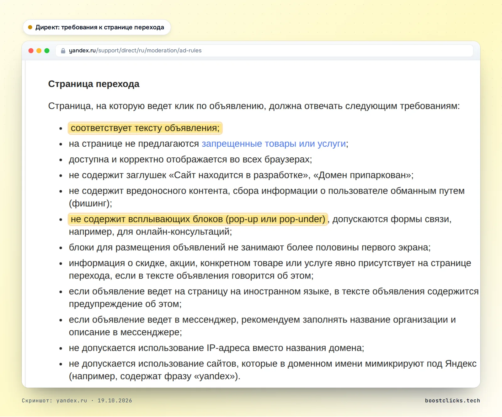Click highlighted text 'соответствует тексту объявления;'
This screenshot has width=502, height=417.
point(145,128)
